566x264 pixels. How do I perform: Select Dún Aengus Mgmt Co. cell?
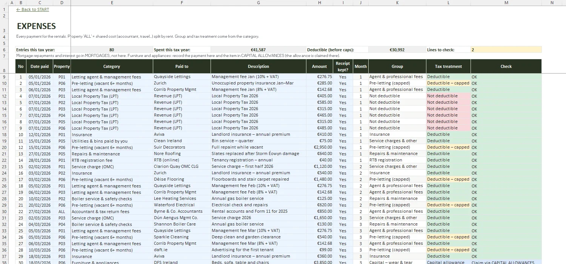(182, 218)
